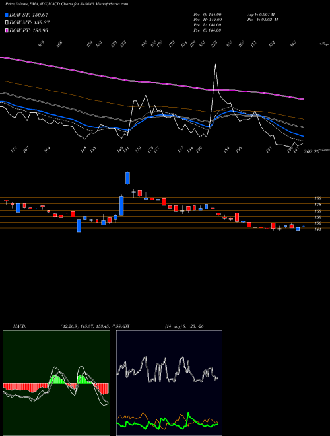Select the 'DOW PT: 188.93' legend text
Viewport: 330px width, 436px height.
tap(28, 30)
